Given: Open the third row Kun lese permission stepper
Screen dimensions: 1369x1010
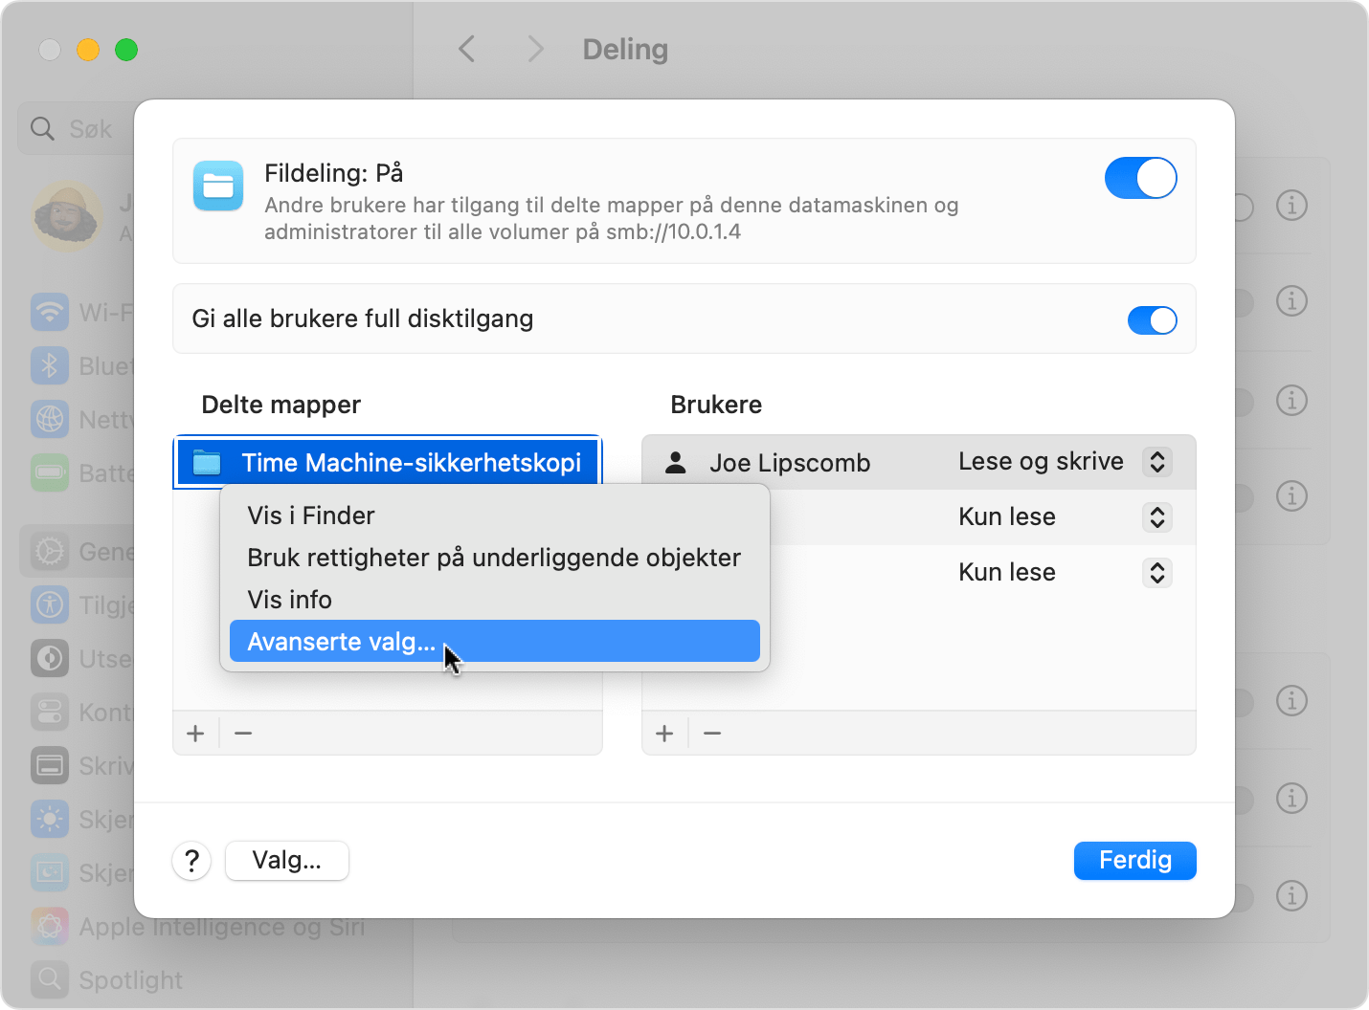Looking at the screenshot, I should click(x=1156, y=573).
